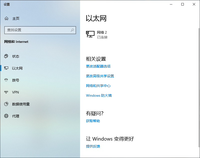Click the dial-up icon beside 拨号
The image size is (200, 158).
tap(6, 80)
